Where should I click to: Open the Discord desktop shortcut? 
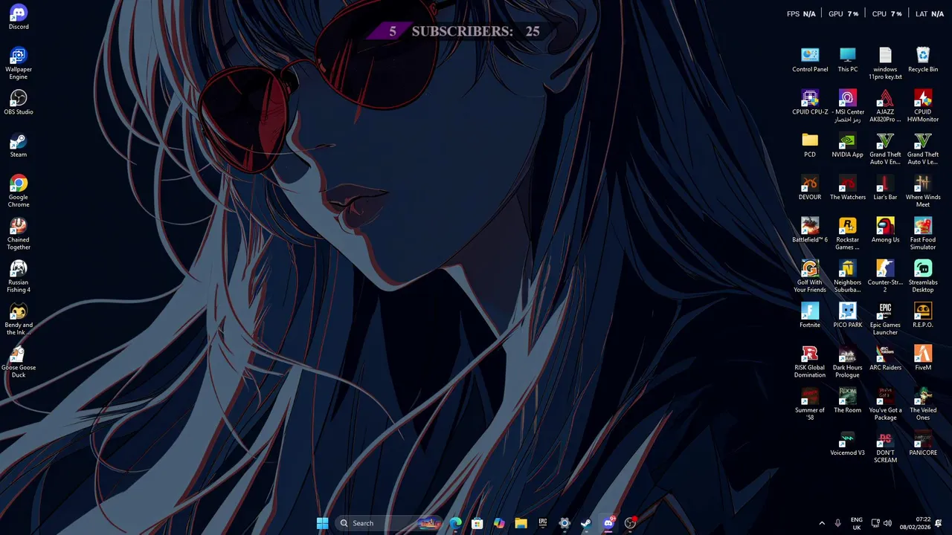(19, 17)
